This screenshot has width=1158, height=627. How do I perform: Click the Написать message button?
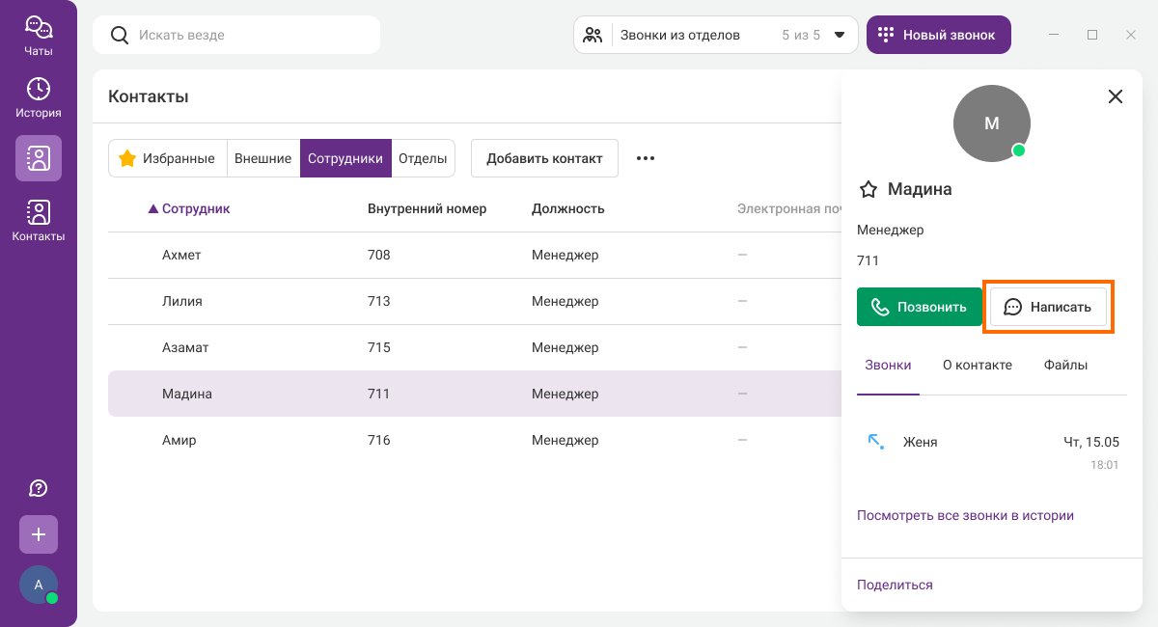1048,307
